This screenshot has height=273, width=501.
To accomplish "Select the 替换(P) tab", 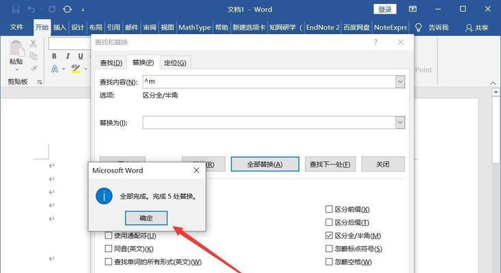I will coord(143,62).
